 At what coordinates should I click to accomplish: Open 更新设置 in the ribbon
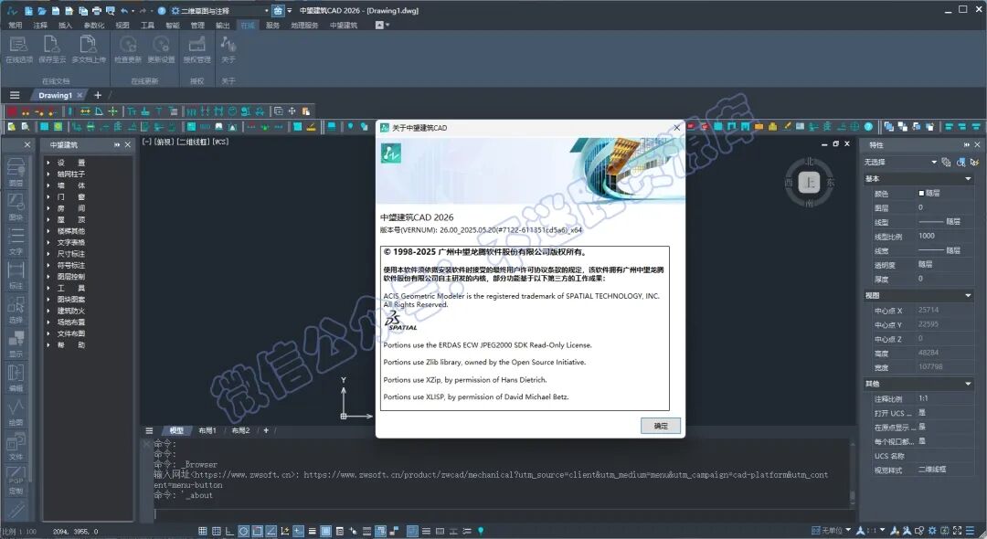pyautogui.click(x=161, y=49)
